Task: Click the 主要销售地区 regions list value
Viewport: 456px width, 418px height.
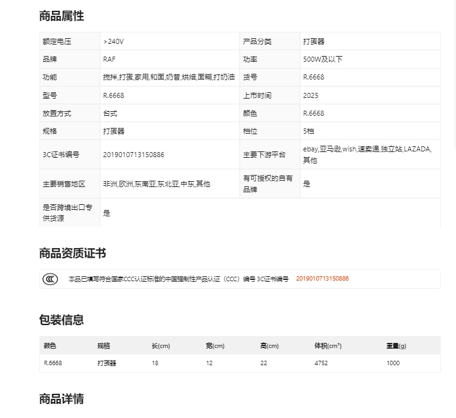Action: 156,184
